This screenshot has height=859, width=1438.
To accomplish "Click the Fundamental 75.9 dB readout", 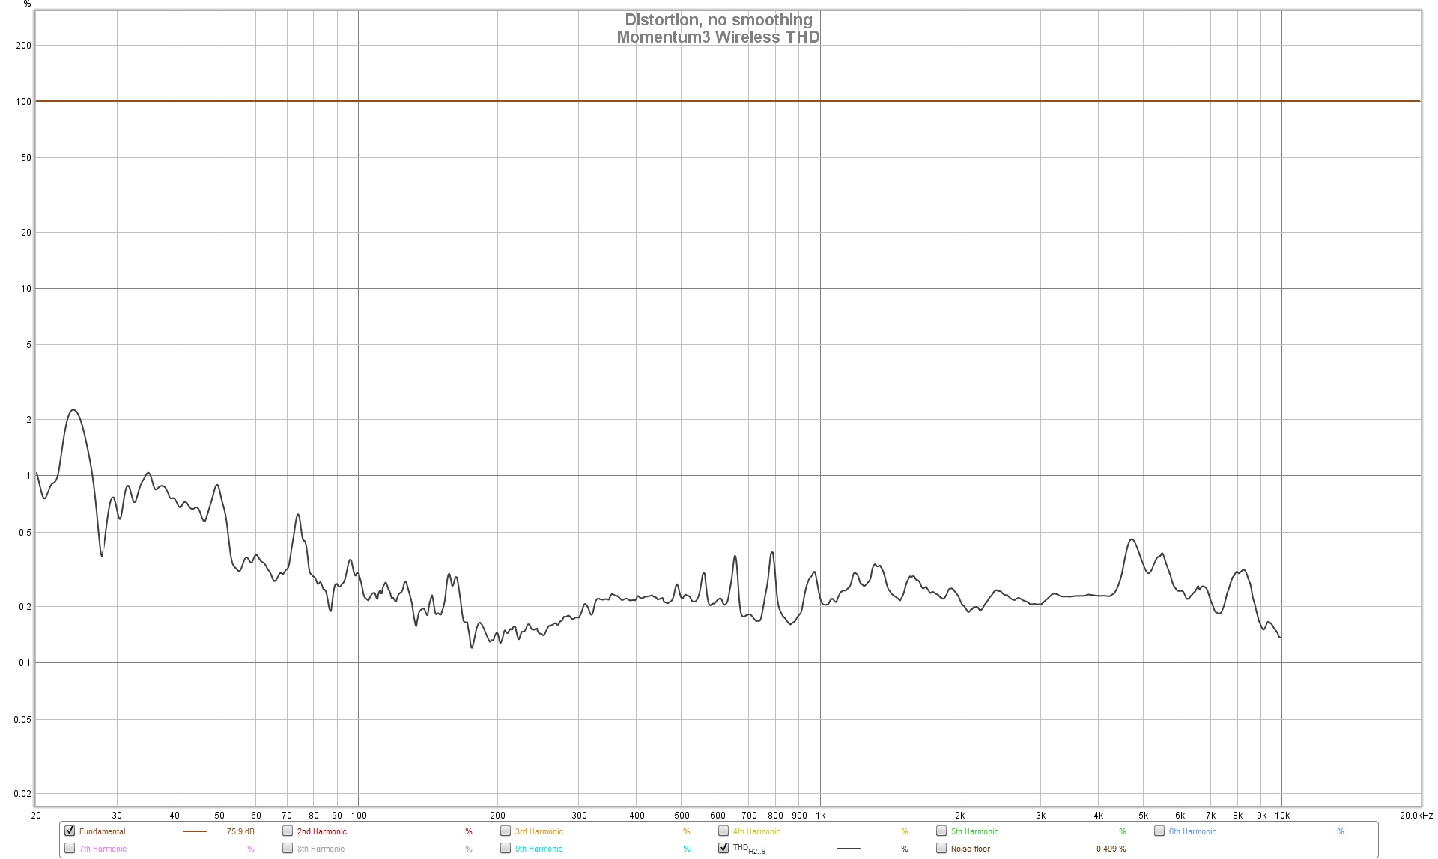I will [x=240, y=831].
